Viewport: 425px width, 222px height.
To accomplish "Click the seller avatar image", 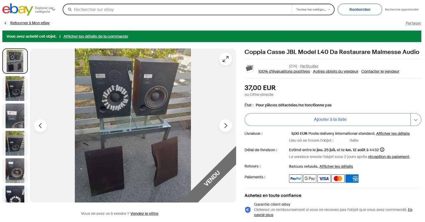I will 249,68.
